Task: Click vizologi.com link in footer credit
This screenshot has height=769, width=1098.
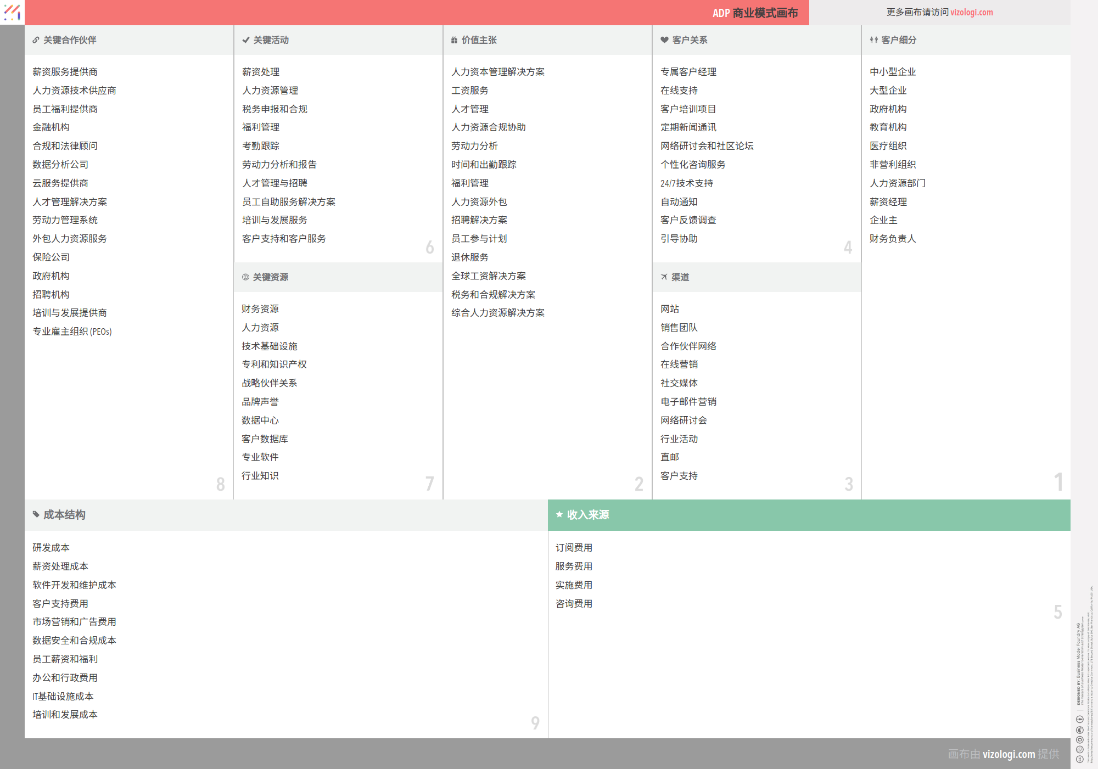Action: point(1009,754)
